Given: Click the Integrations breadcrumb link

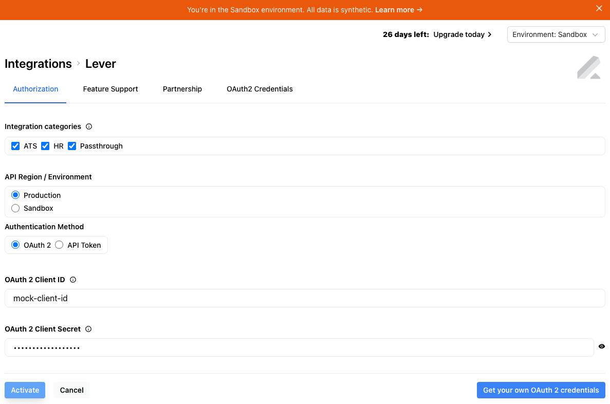Looking at the screenshot, I should [x=38, y=63].
